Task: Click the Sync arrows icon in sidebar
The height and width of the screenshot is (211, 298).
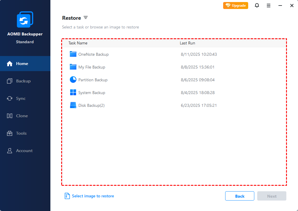Action: [x=10, y=98]
